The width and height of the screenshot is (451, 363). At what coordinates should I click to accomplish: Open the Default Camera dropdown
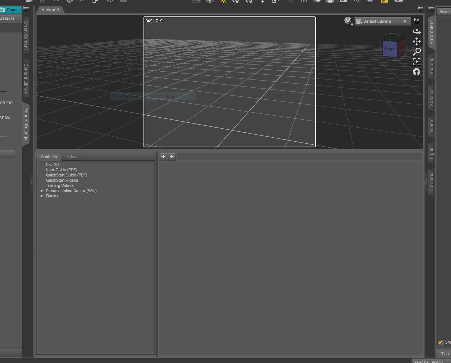[382, 22]
